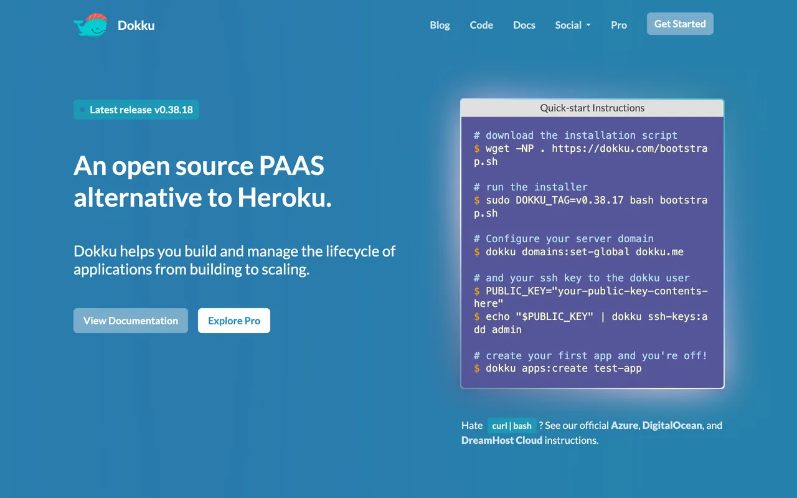
Task: Click the Quick-start Instructions title bar
Action: [x=592, y=108]
